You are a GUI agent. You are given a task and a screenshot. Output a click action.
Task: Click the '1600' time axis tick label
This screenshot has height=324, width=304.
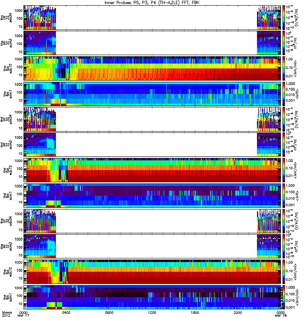click(x=195, y=313)
